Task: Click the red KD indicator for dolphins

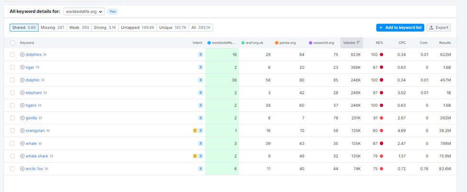Action: coord(382,55)
